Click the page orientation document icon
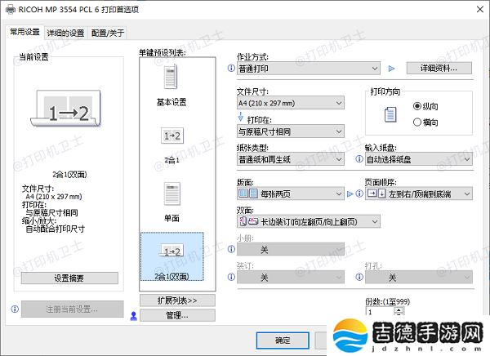490x356 pixels. (x=390, y=114)
